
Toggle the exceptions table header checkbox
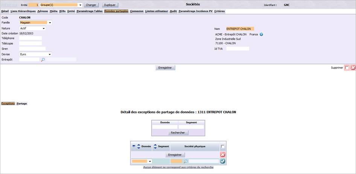[x=223, y=147]
